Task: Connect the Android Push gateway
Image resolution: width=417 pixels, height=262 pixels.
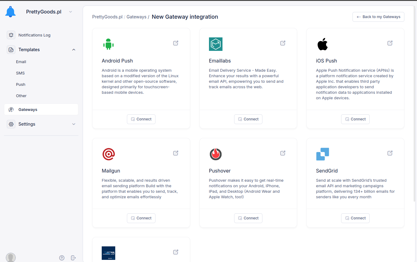Action: pos(141,119)
